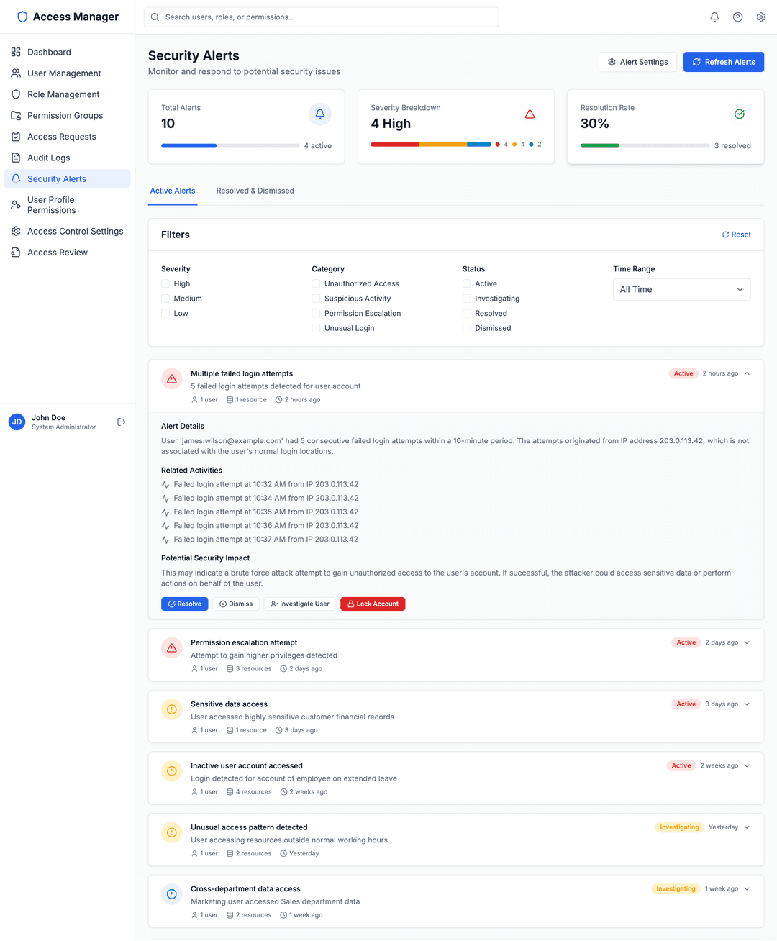
Task: Click the sign-out icon next to John Doe
Action: point(121,422)
